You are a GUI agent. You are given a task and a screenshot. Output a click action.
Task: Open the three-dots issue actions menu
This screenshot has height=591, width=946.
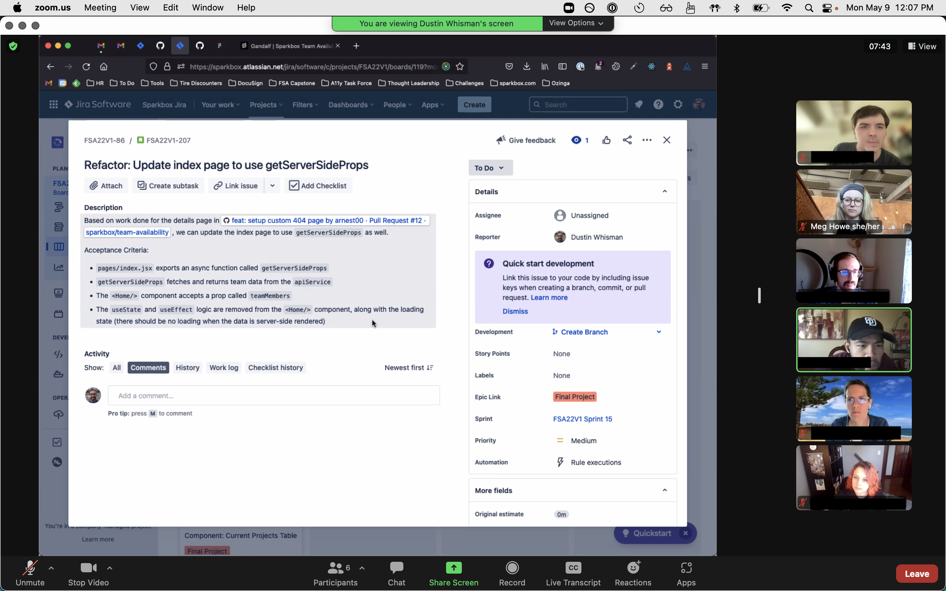(x=646, y=140)
